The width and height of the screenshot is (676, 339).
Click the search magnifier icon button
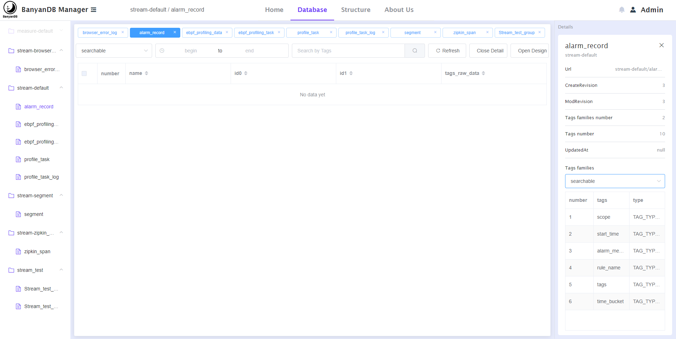(415, 51)
